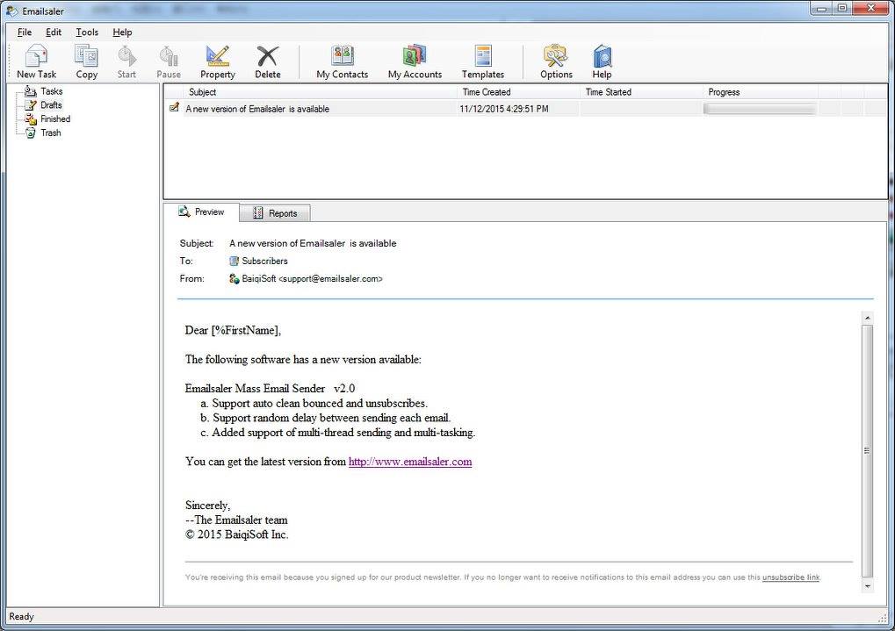Click the preview scrollbar up arrow
Image resolution: width=895 pixels, height=631 pixels.
tap(868, 318)
